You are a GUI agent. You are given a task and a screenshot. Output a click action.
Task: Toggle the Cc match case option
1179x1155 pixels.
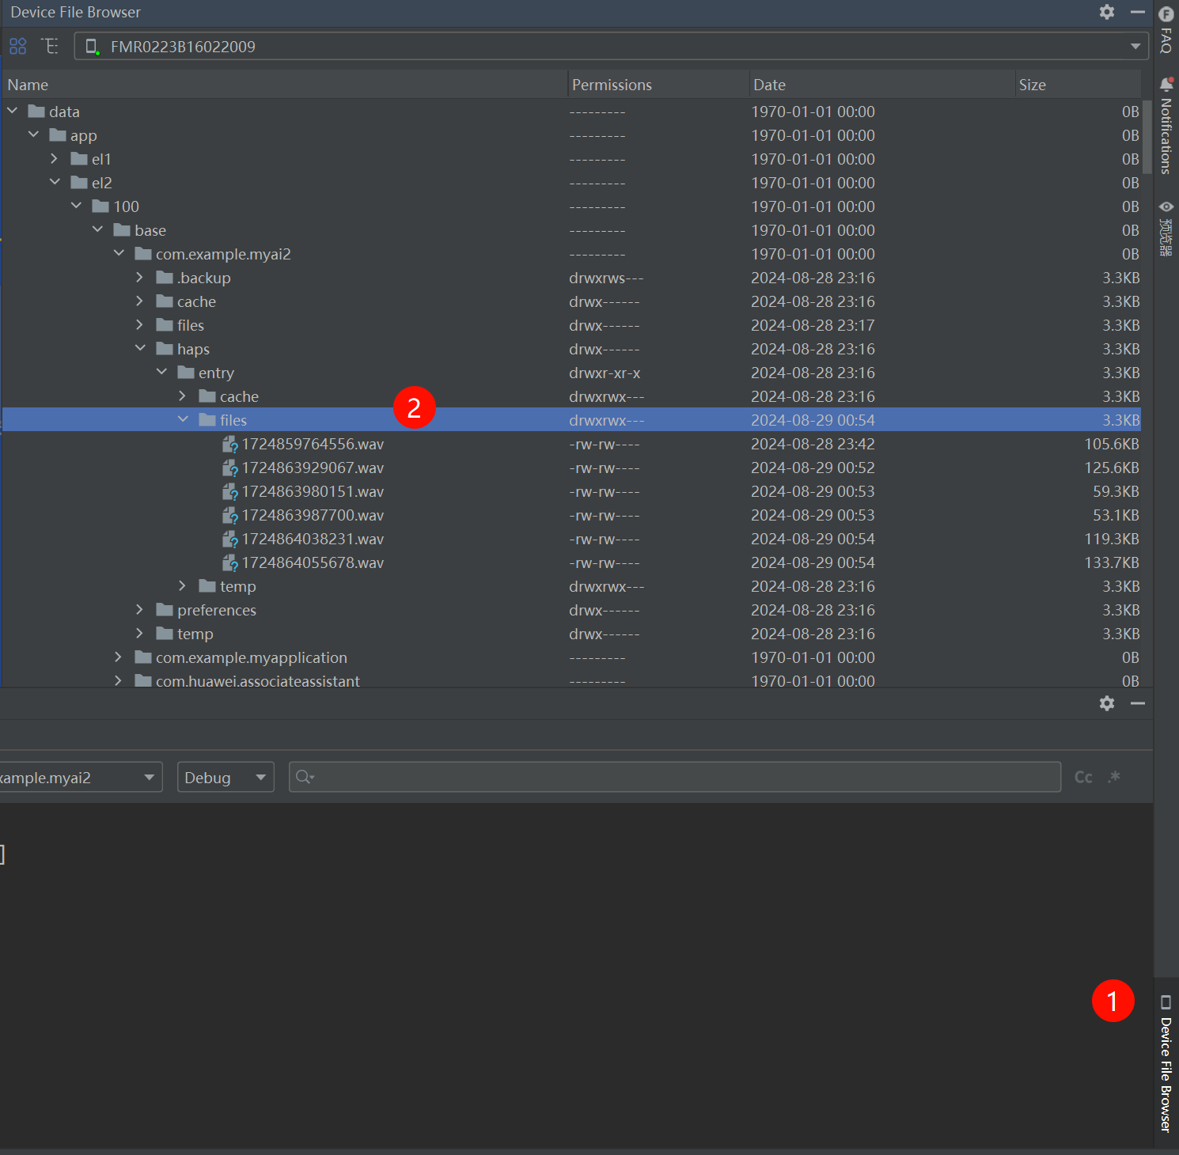point(1083,777)
